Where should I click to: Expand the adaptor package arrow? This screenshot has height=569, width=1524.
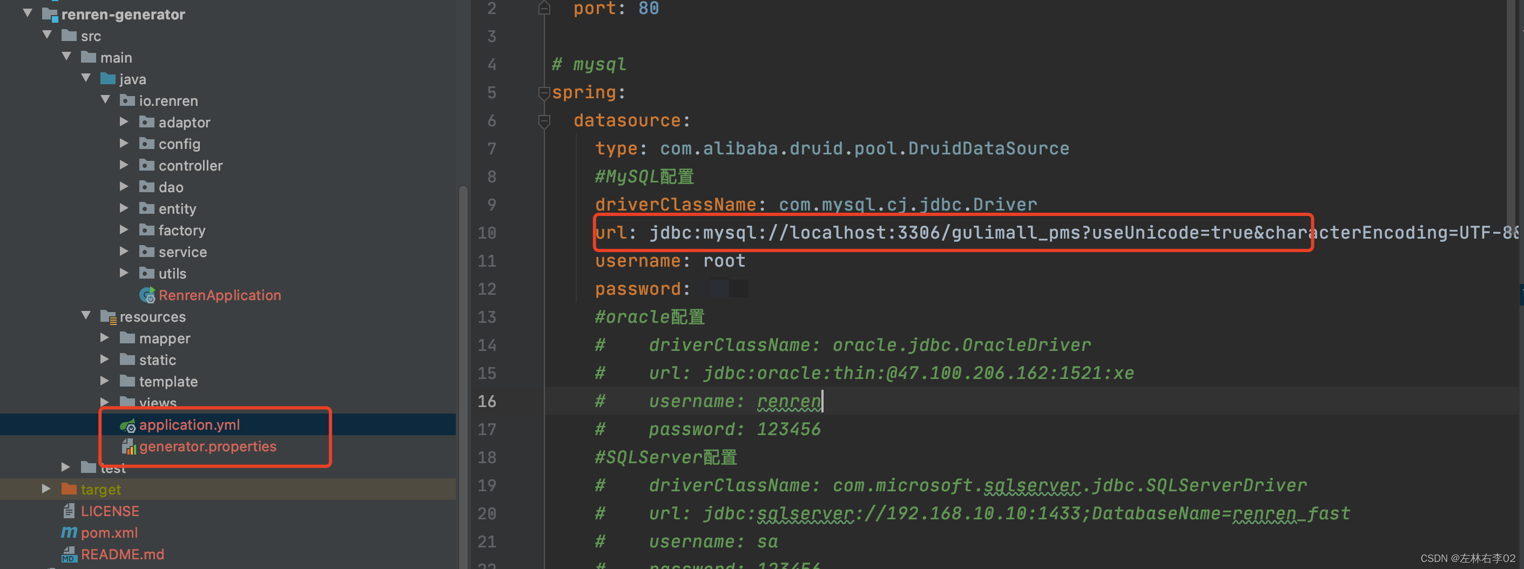click(x=124, y=121)
